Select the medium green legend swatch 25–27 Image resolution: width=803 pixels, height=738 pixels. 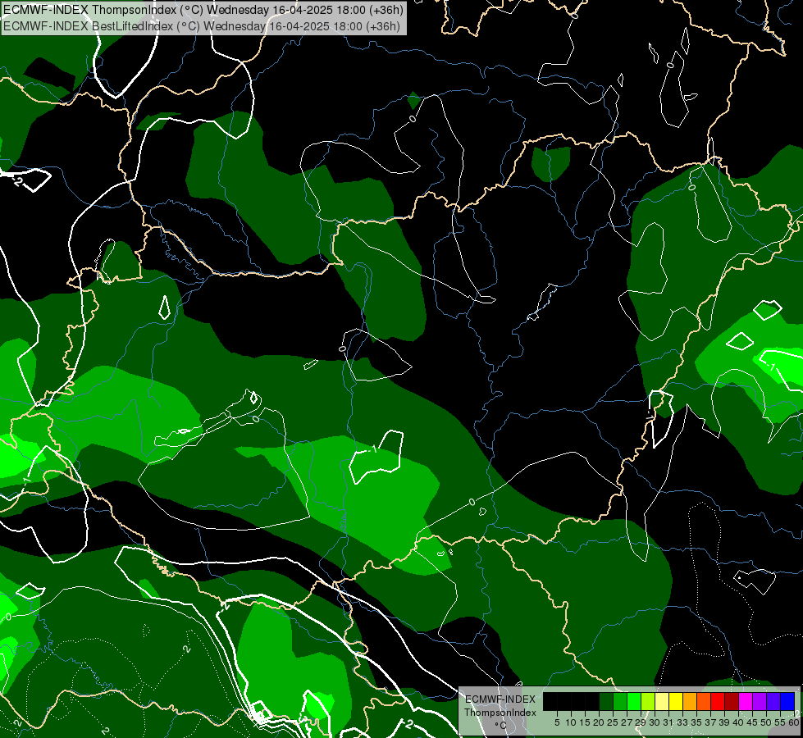(620, 702)
